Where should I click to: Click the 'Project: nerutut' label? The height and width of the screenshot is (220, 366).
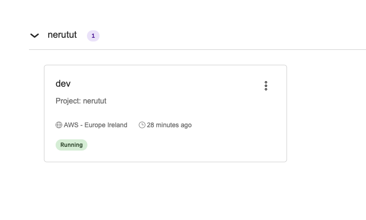coord(81,101)
